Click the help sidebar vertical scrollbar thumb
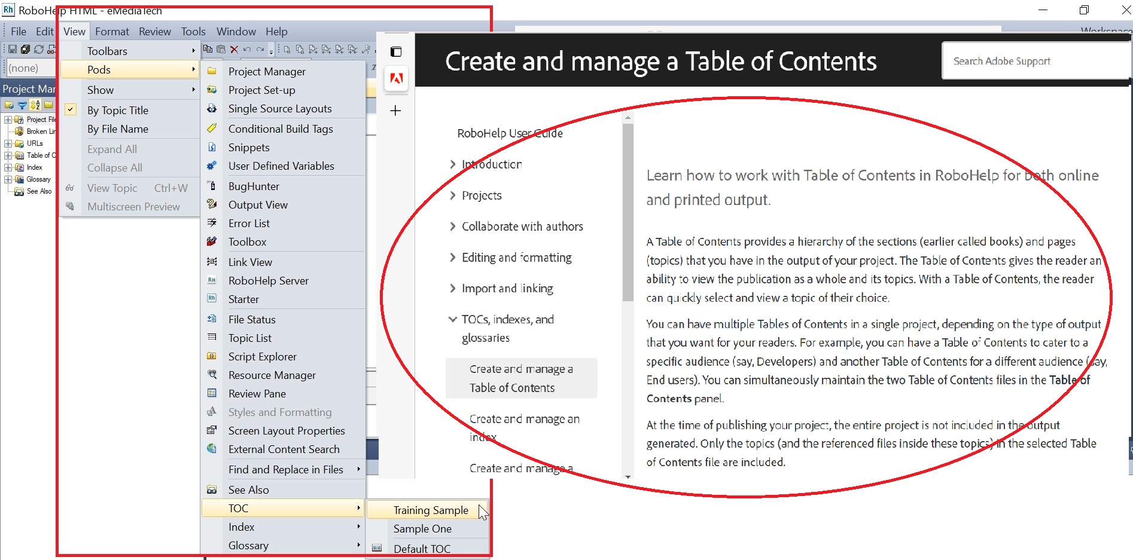Screen dimensions: 1133x560 628,212
